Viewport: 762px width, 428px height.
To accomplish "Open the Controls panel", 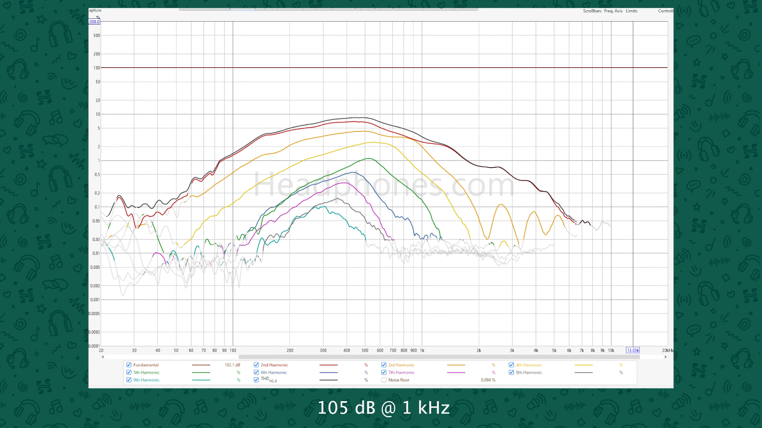I will click(x=666, y=11).
